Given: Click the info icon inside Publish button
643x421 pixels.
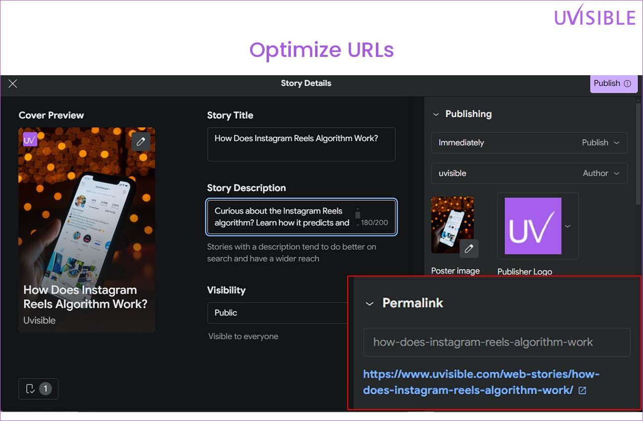Looking at the screenshot, I should pyautogui.click(x=628, y=84).
